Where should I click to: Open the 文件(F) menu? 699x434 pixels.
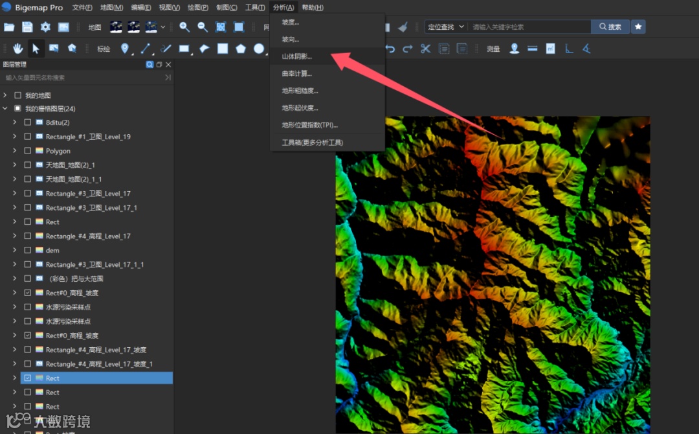pyautogui.click(x=82, y=8)
